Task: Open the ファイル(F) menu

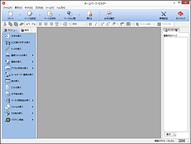Action: [x=8, y=8]
